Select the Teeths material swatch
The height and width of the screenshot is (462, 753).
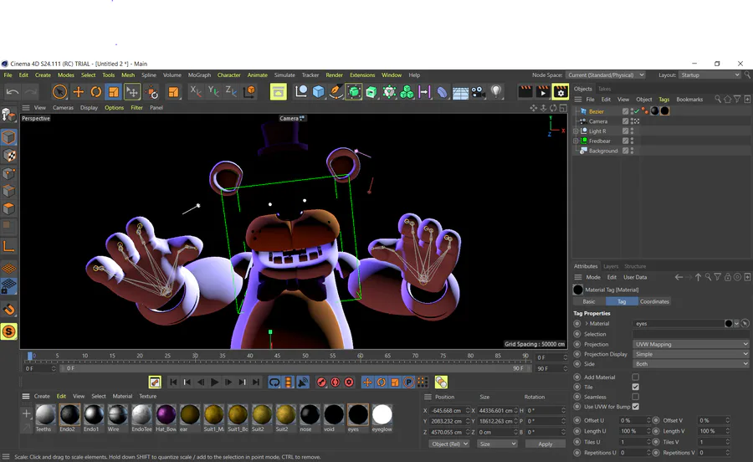coord(45,418)
